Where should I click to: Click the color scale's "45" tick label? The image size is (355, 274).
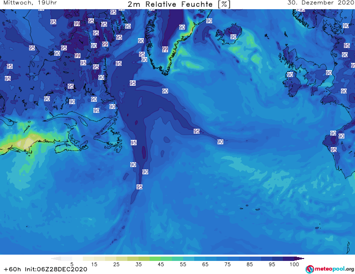click(160, 264)
